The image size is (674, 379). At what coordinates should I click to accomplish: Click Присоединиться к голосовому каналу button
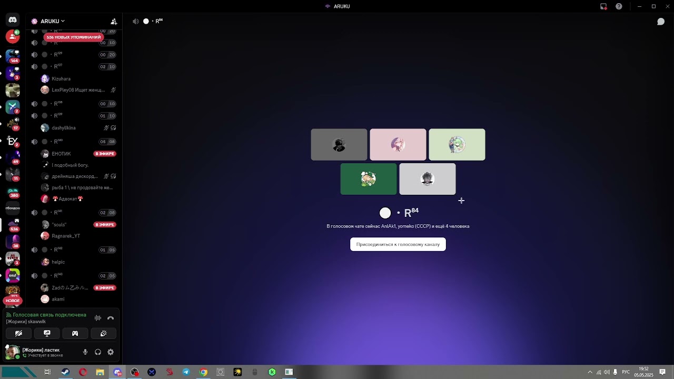(398, 244)
